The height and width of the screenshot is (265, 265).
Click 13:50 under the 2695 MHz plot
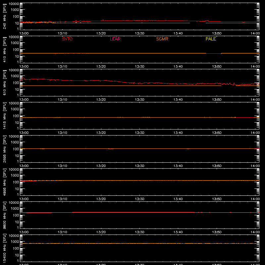[217, 166]
